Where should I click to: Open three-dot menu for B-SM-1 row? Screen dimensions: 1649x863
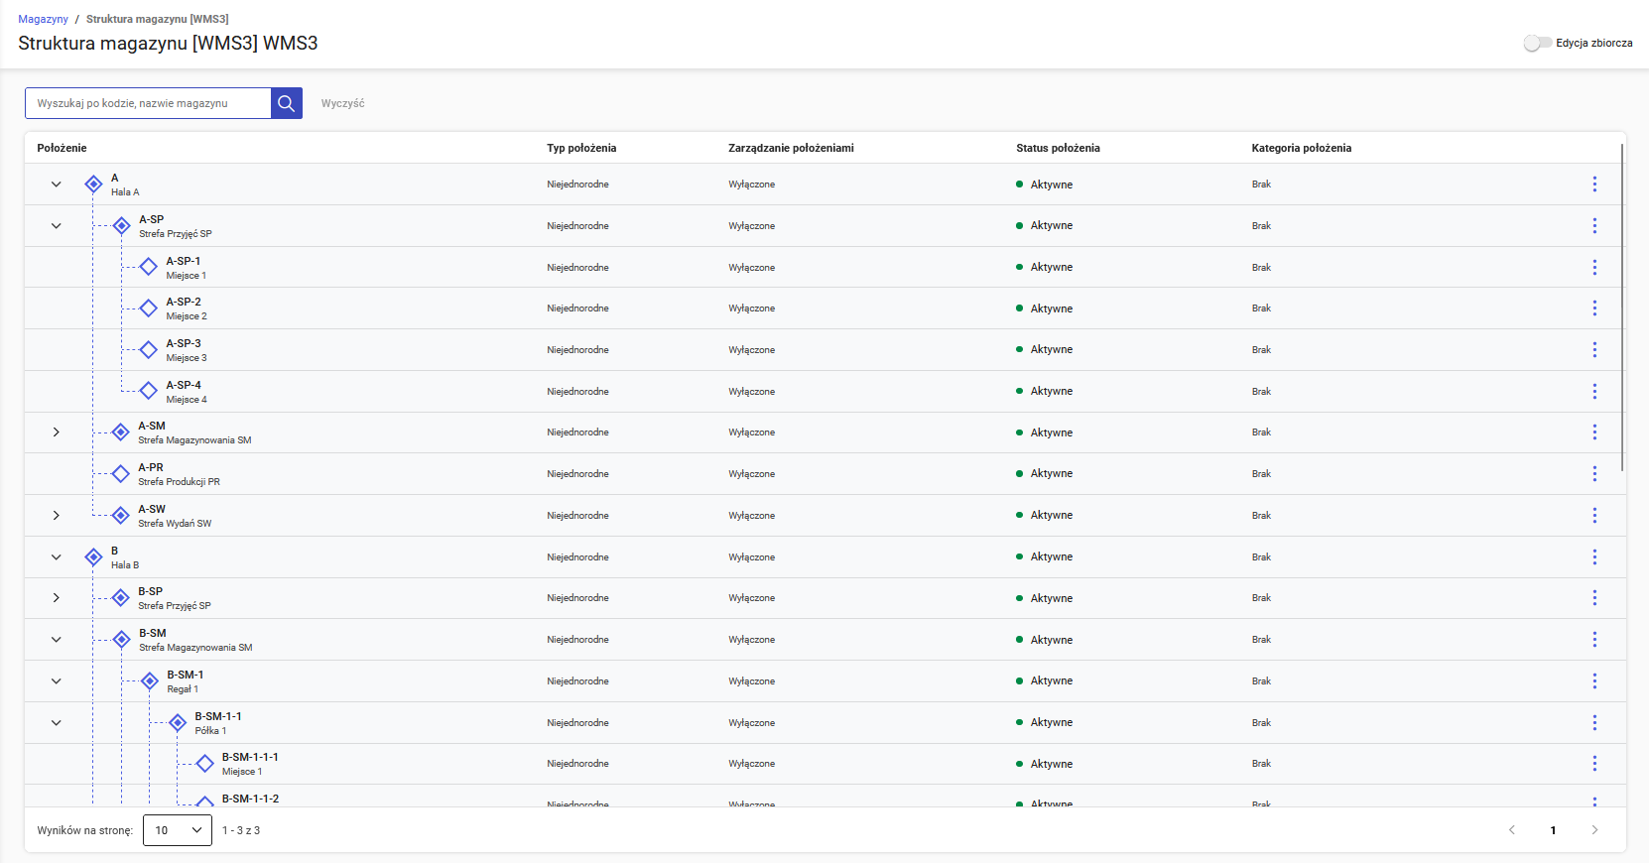click(1594, 681)
